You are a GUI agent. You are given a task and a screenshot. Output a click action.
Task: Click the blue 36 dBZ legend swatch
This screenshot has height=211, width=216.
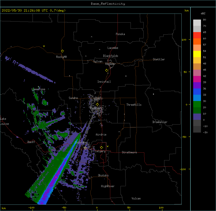(197, 91)
